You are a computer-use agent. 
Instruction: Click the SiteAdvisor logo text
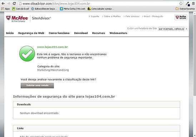coord(41,18)
